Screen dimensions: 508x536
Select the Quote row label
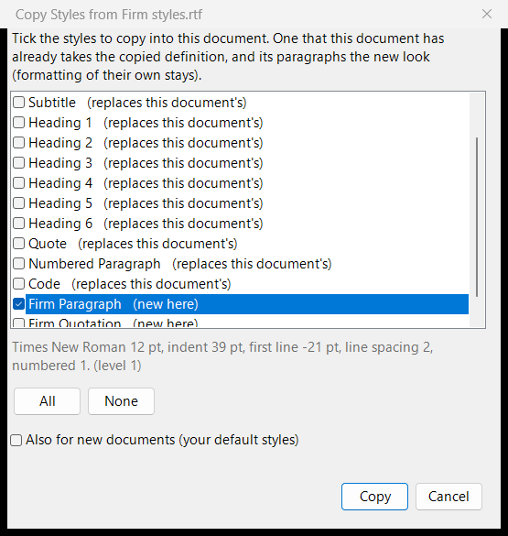click(x=133, y=244)
